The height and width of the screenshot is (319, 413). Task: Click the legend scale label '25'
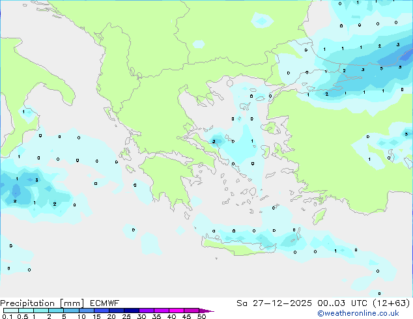pos(126,316)
